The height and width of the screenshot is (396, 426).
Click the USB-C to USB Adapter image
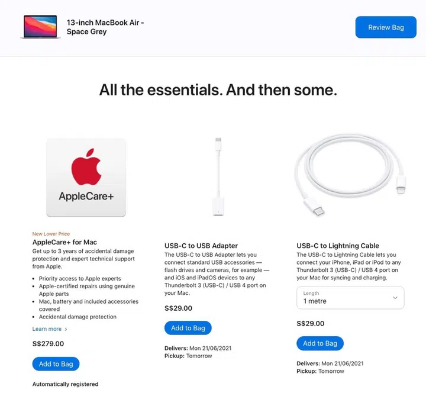218,177
